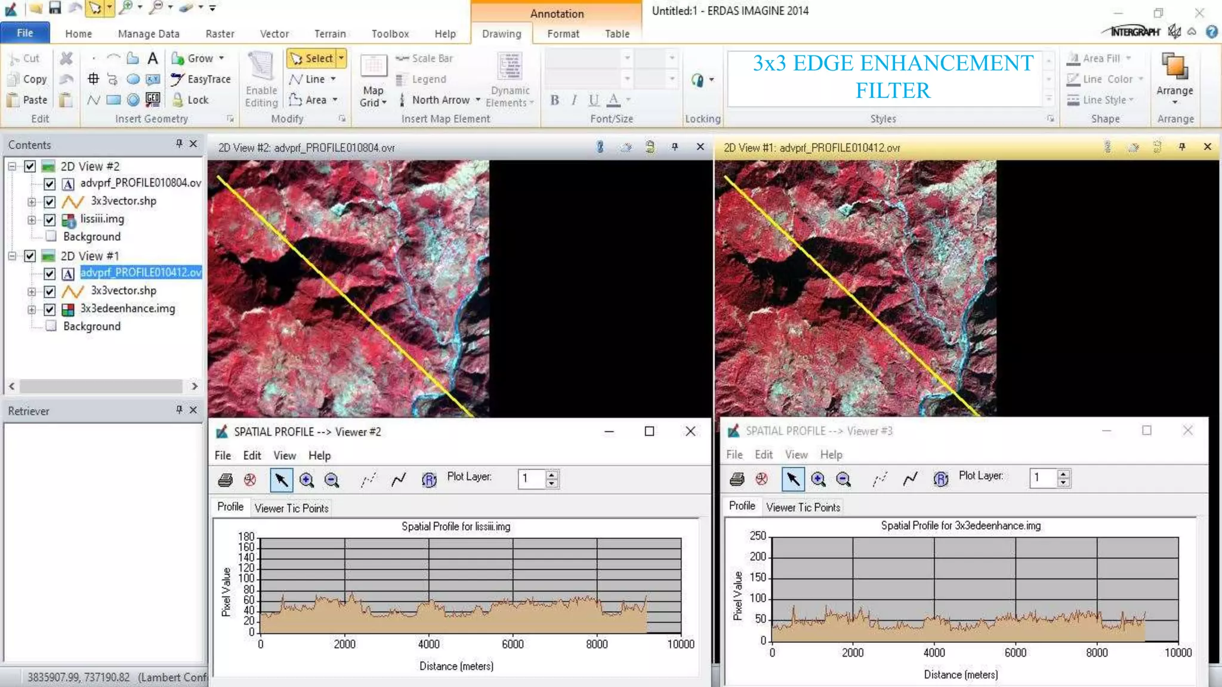Select the arrow pointer tool in Viewer #2 profile
This screenshot has height=687, width=1222.
pyautogui.click(x=281, y=479)
